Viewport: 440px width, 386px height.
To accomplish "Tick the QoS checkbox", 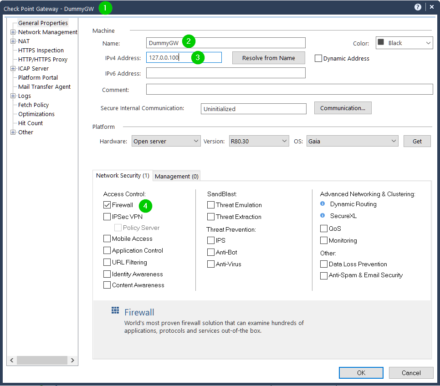I will [x=324, y=229].
